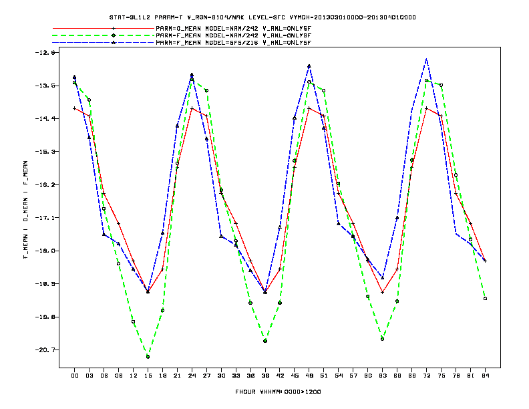Click the chart title starting with STAT-SL1L2
The height and width of the screenshot is (409, 529).
click(x=262, y=17)
